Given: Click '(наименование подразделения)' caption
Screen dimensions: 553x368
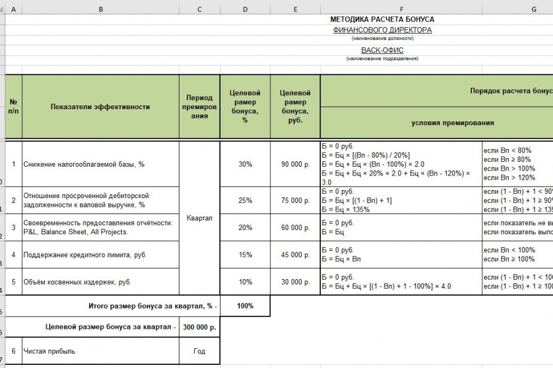Looking at the screenshot, I should (x=382, y=59).
